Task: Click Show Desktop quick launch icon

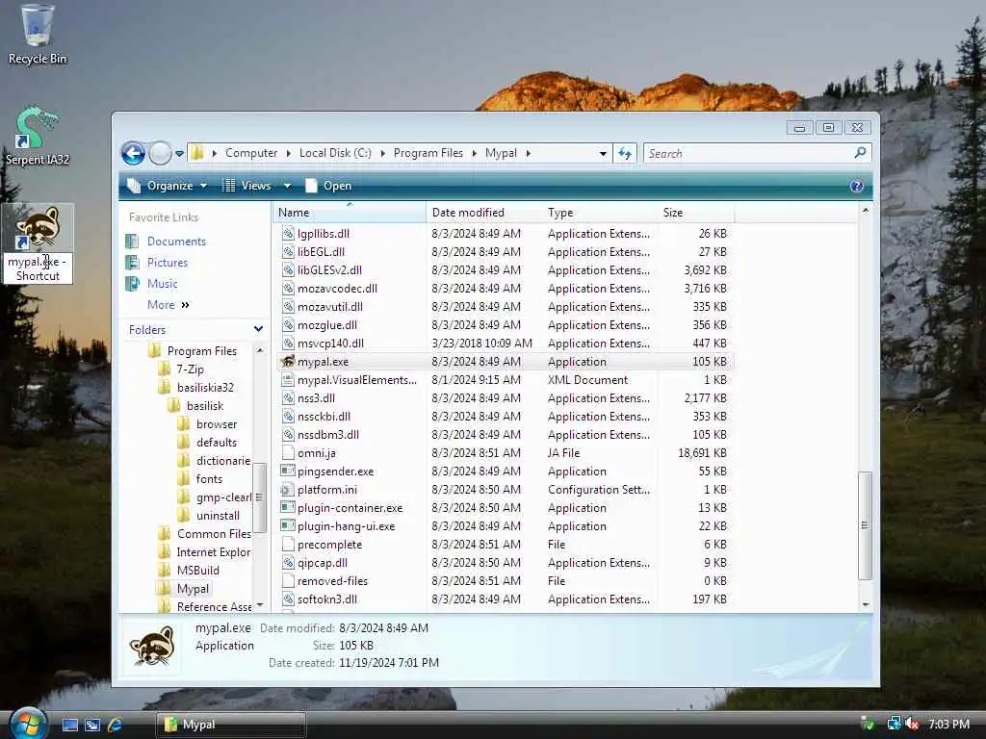Action: [x=69, y=725]
